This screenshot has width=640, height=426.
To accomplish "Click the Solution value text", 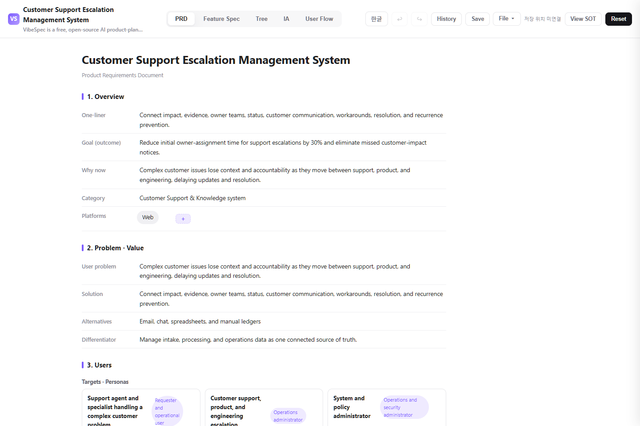I will (292, 299).
